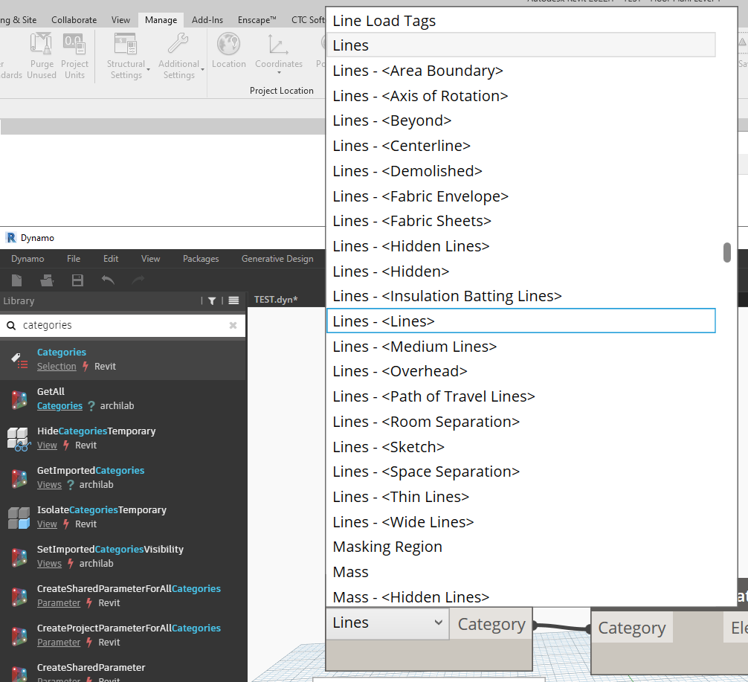Image resolution: width=748 pixels, height=682 pixels.
Task: Open the Generative Design menu
Action: click(x=277, y=258)
